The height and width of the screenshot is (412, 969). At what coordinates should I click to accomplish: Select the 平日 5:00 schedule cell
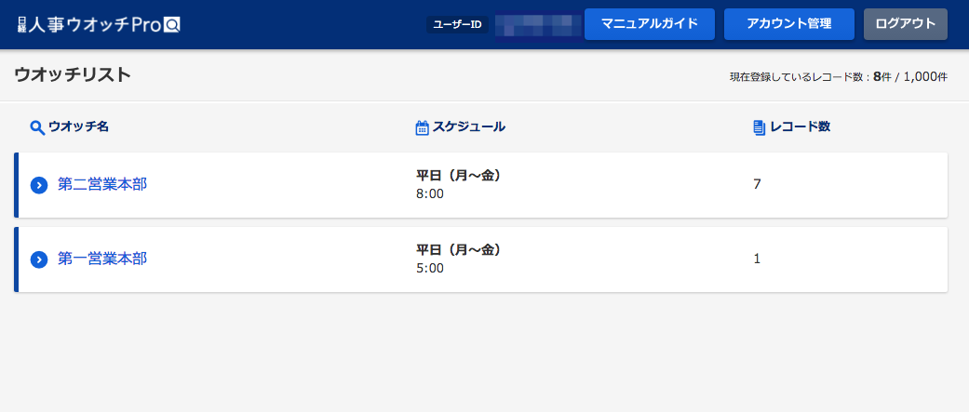459,259
